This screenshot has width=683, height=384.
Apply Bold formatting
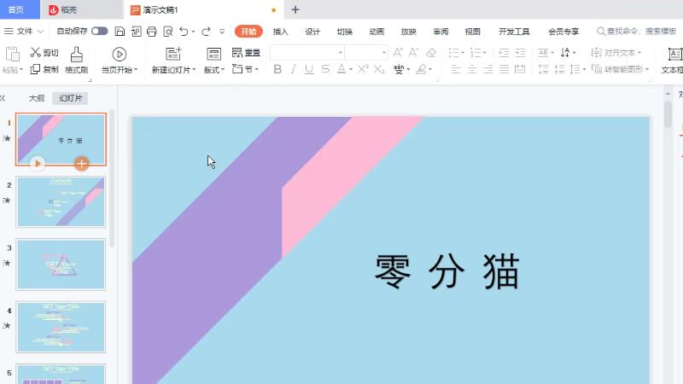277,69
